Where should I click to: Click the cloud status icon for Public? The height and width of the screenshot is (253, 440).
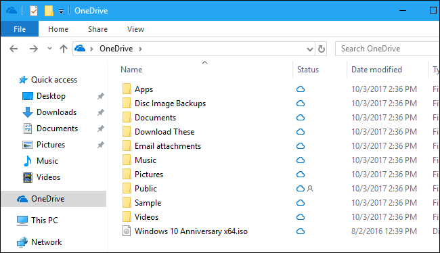pos(301,189)
